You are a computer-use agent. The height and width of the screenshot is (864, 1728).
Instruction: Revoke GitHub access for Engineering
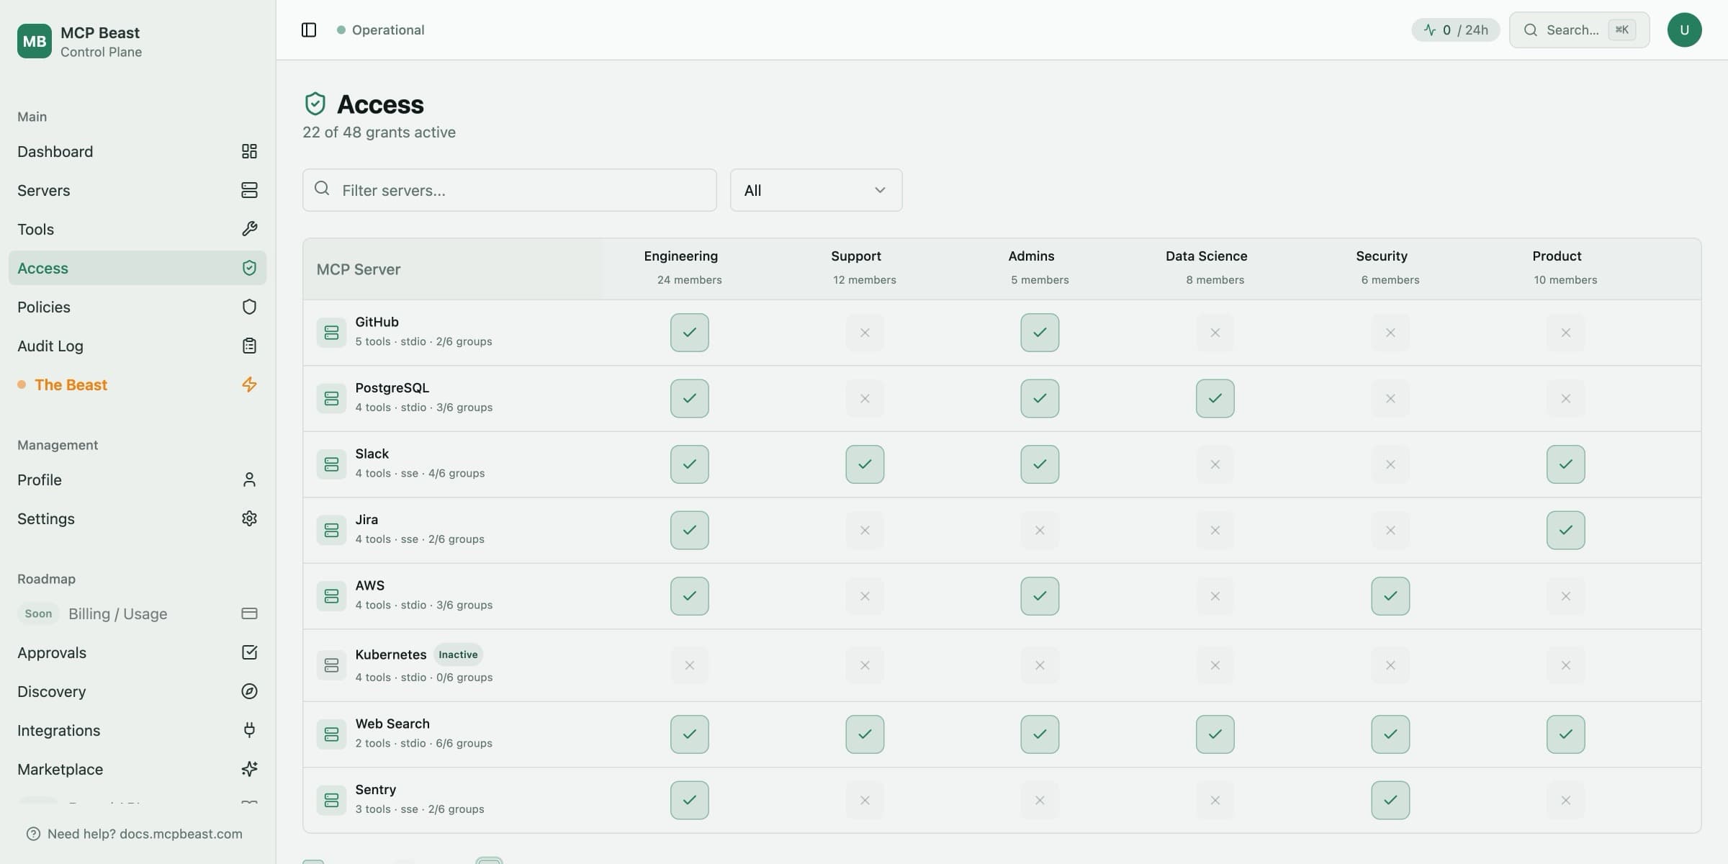coord(690,333)
